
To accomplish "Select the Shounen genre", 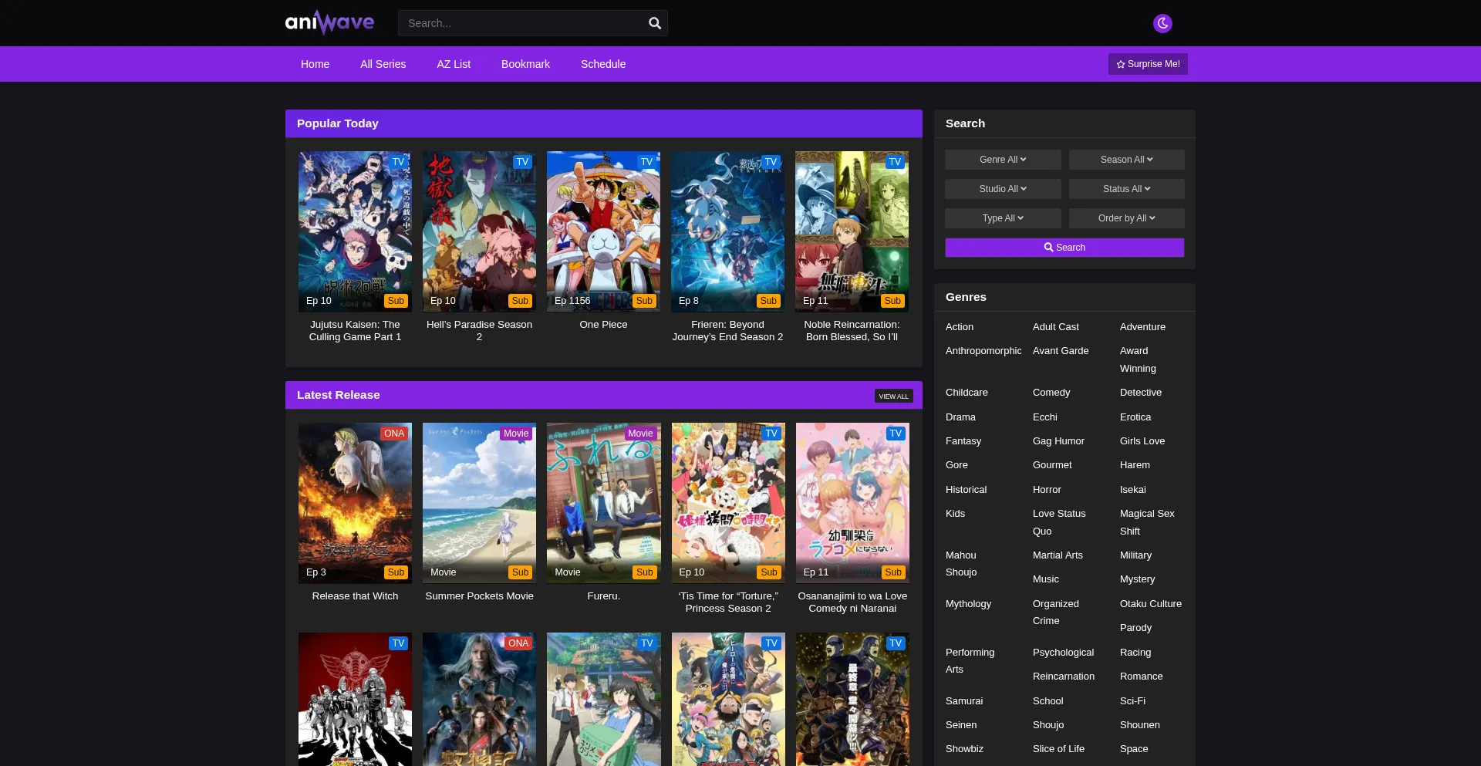I will point(1139,725).
